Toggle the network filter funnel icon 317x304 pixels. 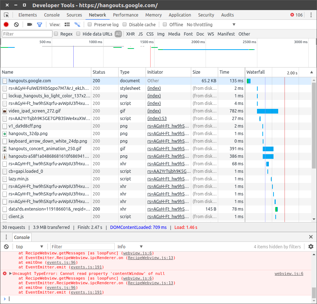tap(40, 25)
